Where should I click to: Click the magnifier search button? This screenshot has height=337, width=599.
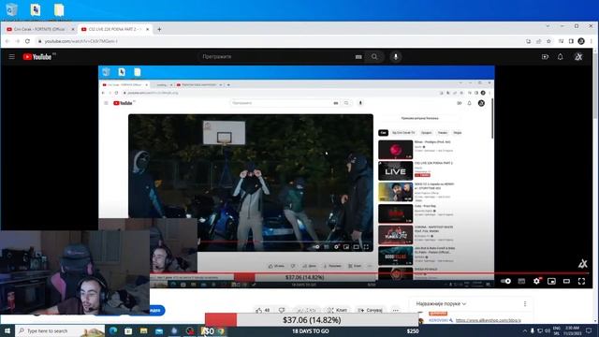(x=374, y=56)
